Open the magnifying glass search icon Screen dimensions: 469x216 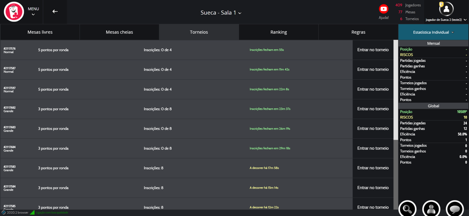pyautogui.click(x=407, y=209)
